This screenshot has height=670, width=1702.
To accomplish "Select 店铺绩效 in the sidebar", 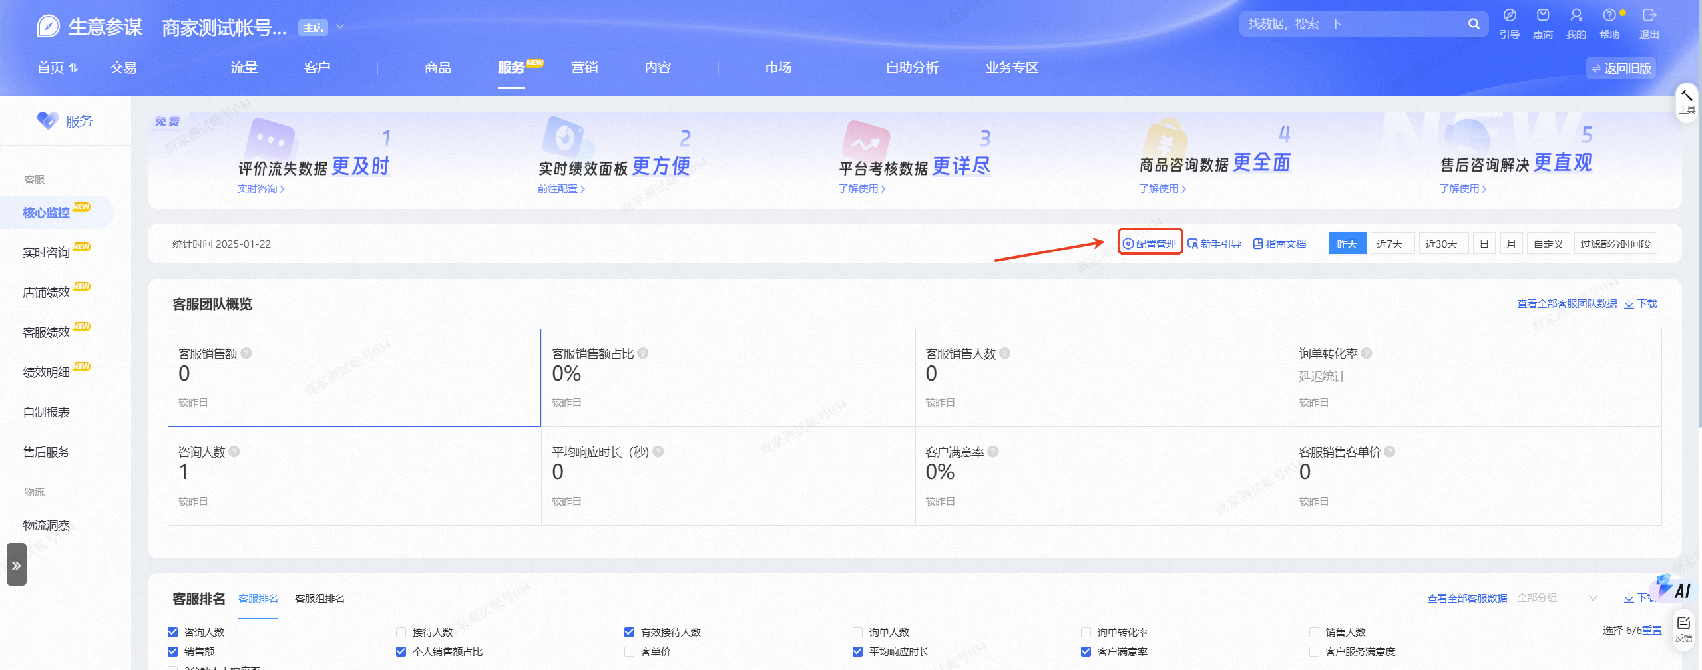I will coord(46,292).
